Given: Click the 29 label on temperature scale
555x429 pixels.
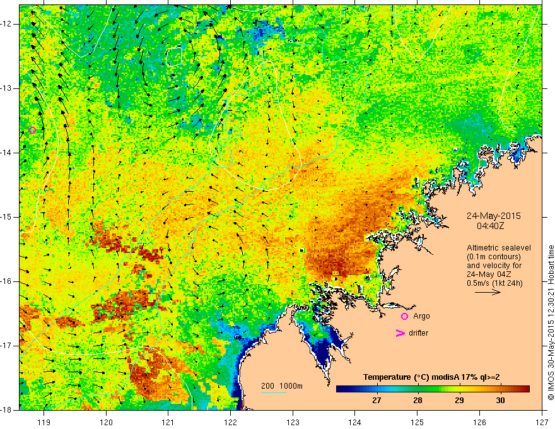Looking at the screenshot, I should pos(459,401).
